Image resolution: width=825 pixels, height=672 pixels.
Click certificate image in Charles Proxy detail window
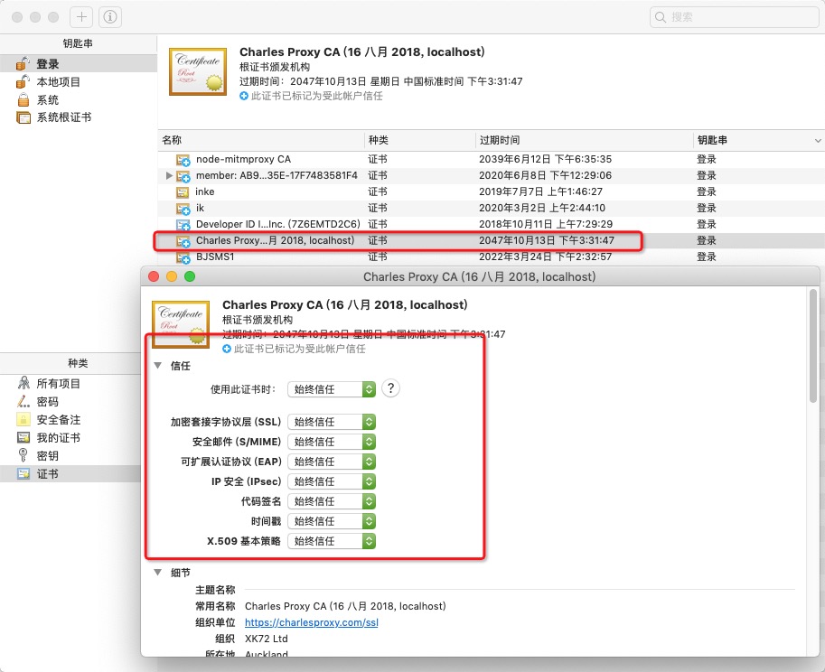point(181,324)
